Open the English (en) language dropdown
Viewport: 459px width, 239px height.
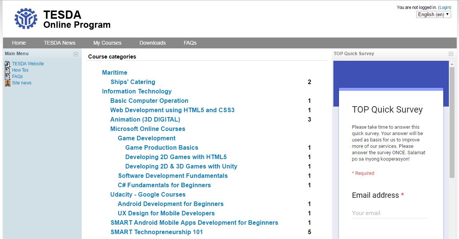tap(433, 14)
